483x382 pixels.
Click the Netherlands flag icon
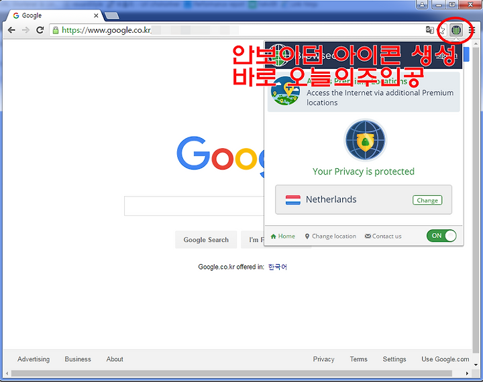[293, 200]
